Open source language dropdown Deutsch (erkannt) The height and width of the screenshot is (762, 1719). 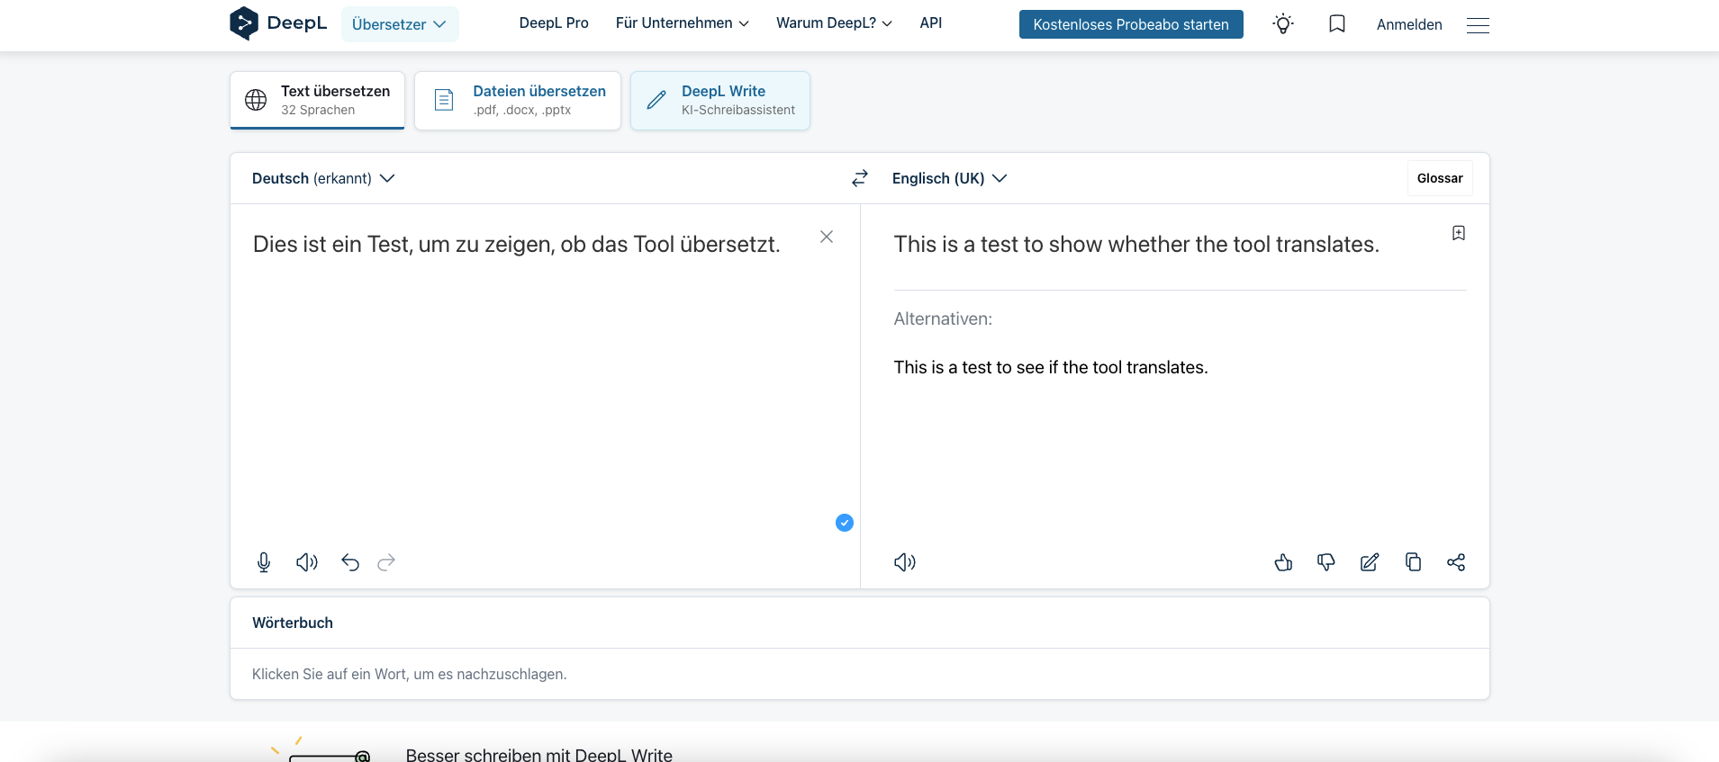click(x=323, y=178)
